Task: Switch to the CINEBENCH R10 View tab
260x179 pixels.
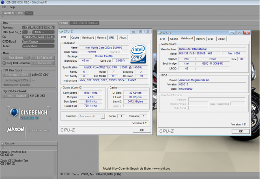Action: pos(29,13)
